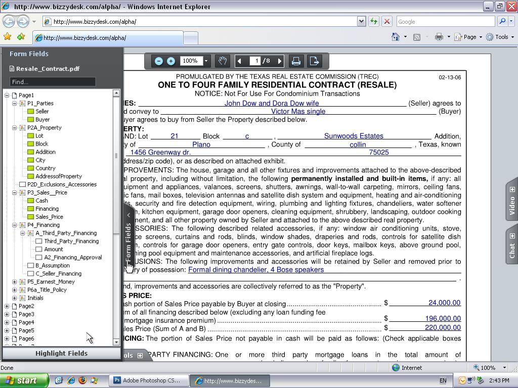Go to the next PDF page

(280, 61)
